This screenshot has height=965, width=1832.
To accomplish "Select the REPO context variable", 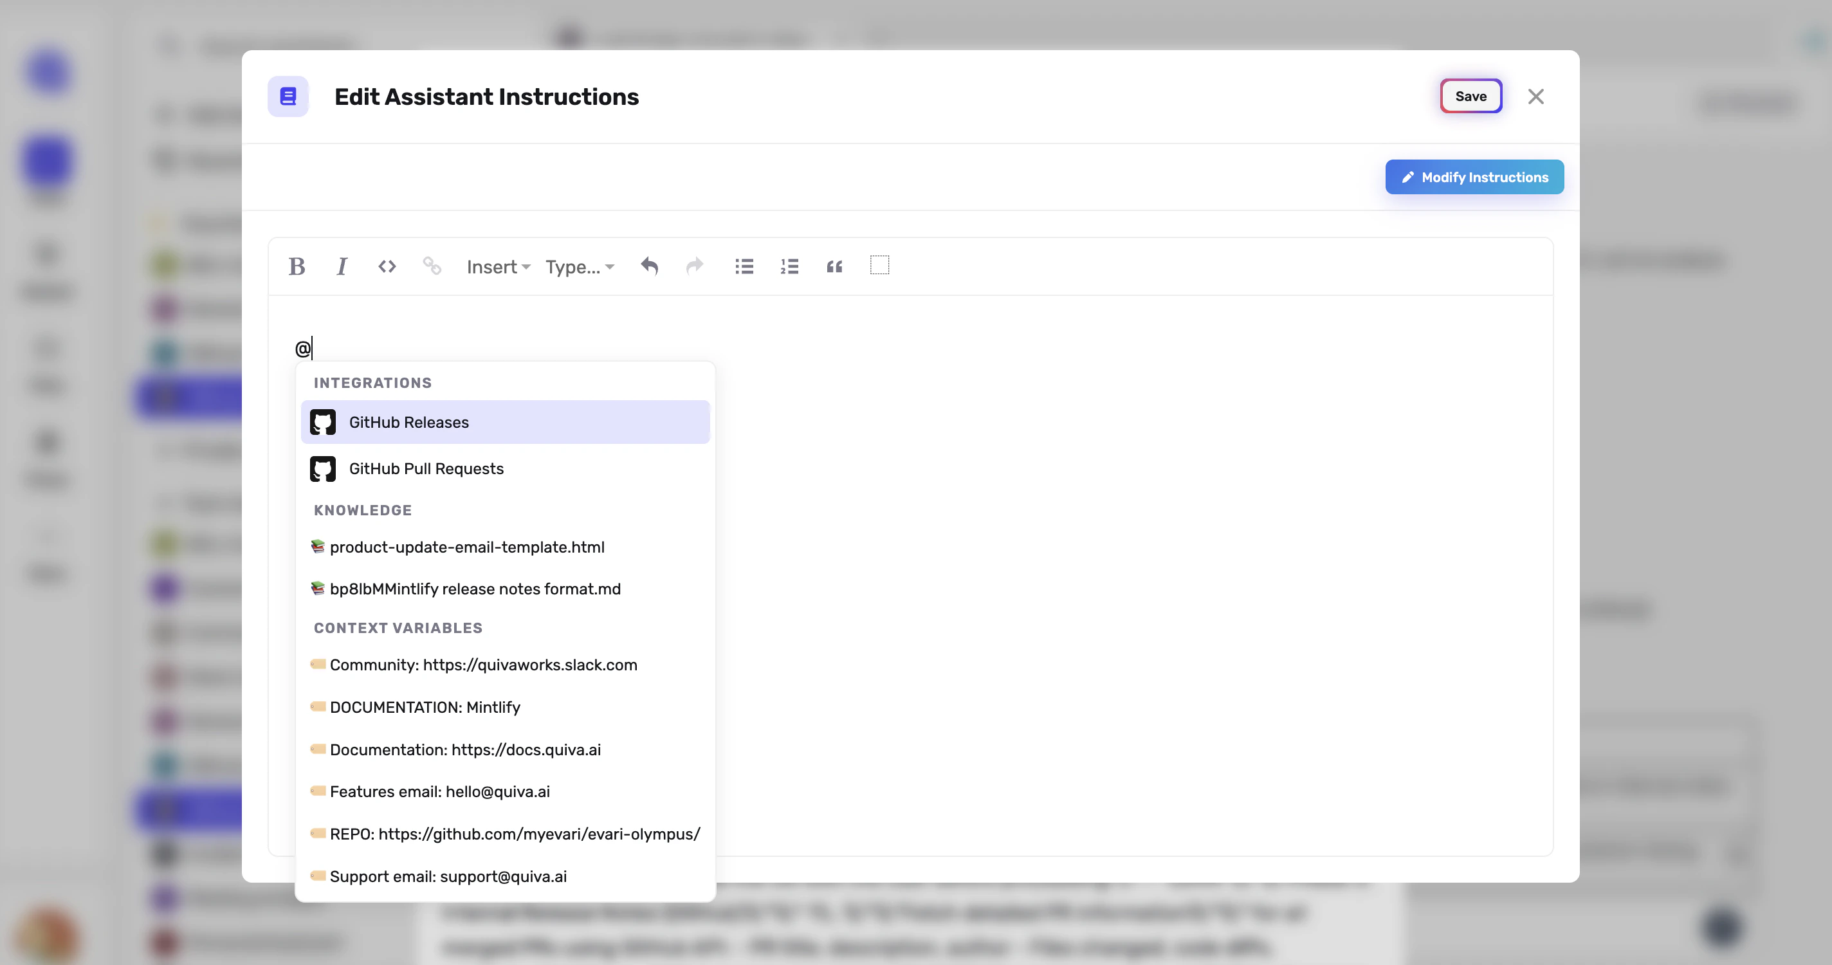I will [x=514, y=834].
